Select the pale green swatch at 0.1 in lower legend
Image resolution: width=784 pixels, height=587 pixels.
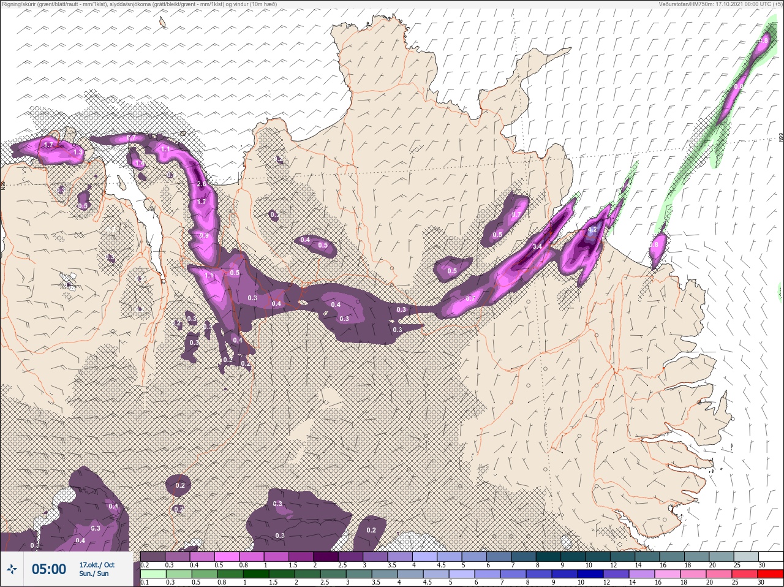153,574
